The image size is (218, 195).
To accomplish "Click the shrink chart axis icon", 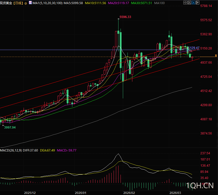I will (189, 3).
